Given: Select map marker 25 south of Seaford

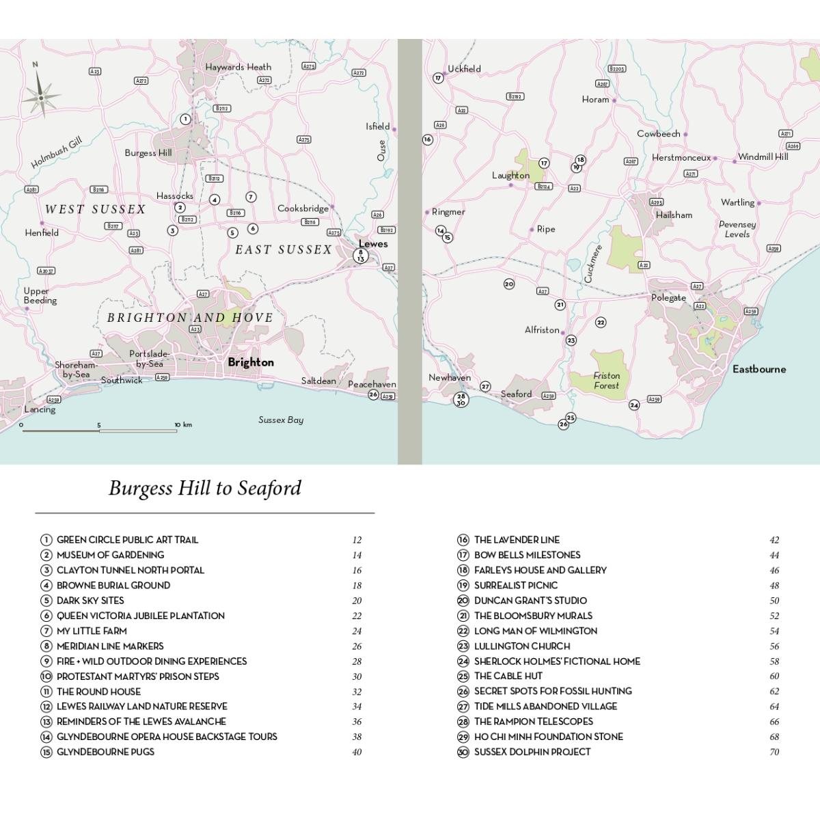Looking at the screenshot, I should point(571,418).
